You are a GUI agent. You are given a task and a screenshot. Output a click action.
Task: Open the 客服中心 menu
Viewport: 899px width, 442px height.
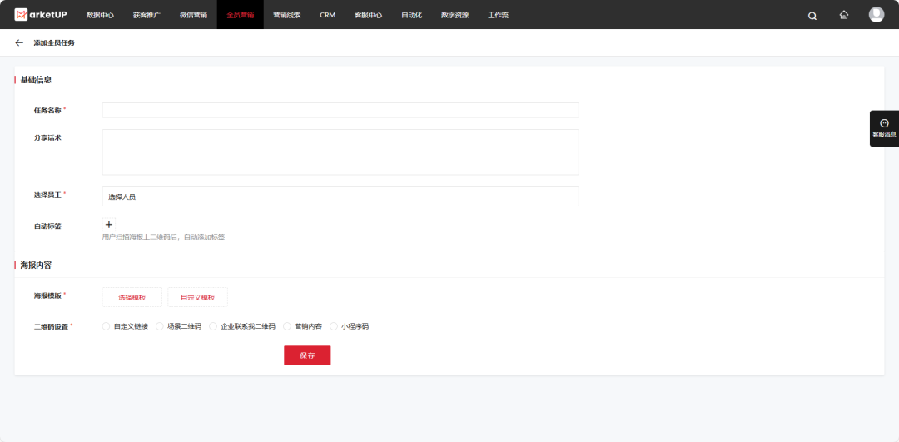368,16
